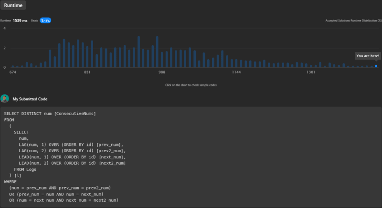Click the 1539 ms runtime value
The width and height of the screenshot is (382, 208).
(20, 21)
